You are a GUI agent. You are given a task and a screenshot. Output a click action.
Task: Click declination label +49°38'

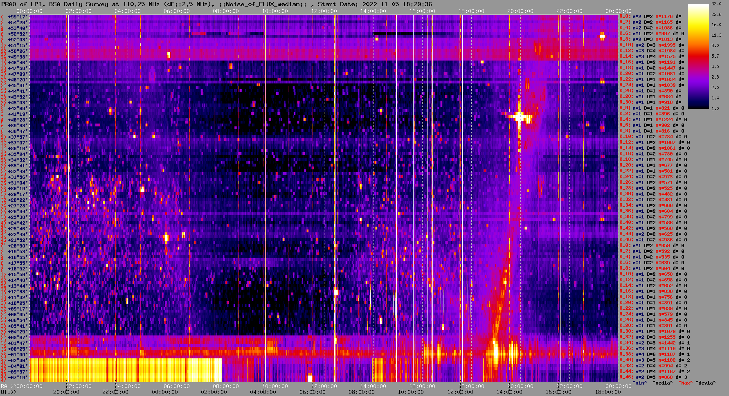click(18, 57)
